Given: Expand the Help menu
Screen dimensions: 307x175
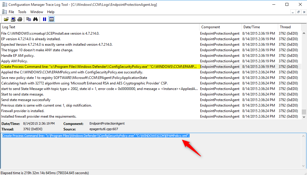Looking at the screenshot, I should point(51,12).
